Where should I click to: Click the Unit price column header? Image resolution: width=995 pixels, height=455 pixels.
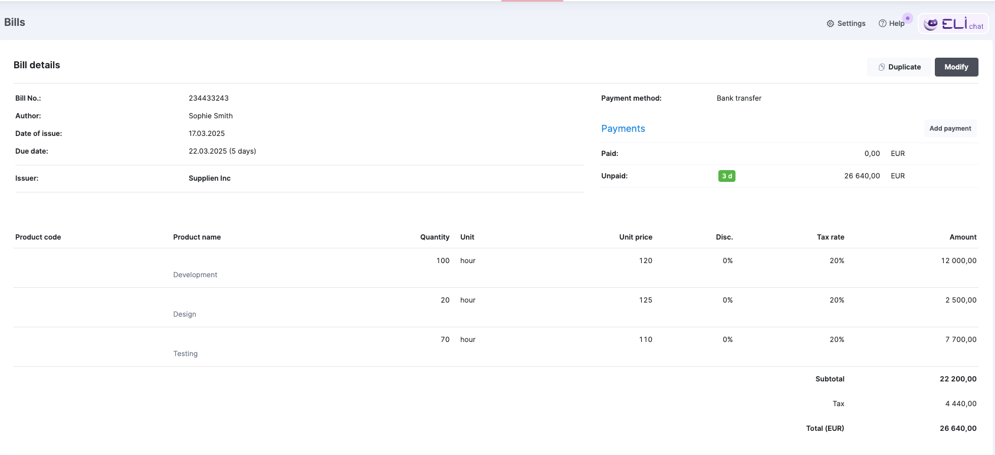pos(636,237)
